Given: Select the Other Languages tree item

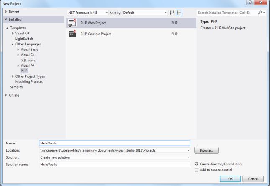Looking at the screenshot, I should pos(28,44).
